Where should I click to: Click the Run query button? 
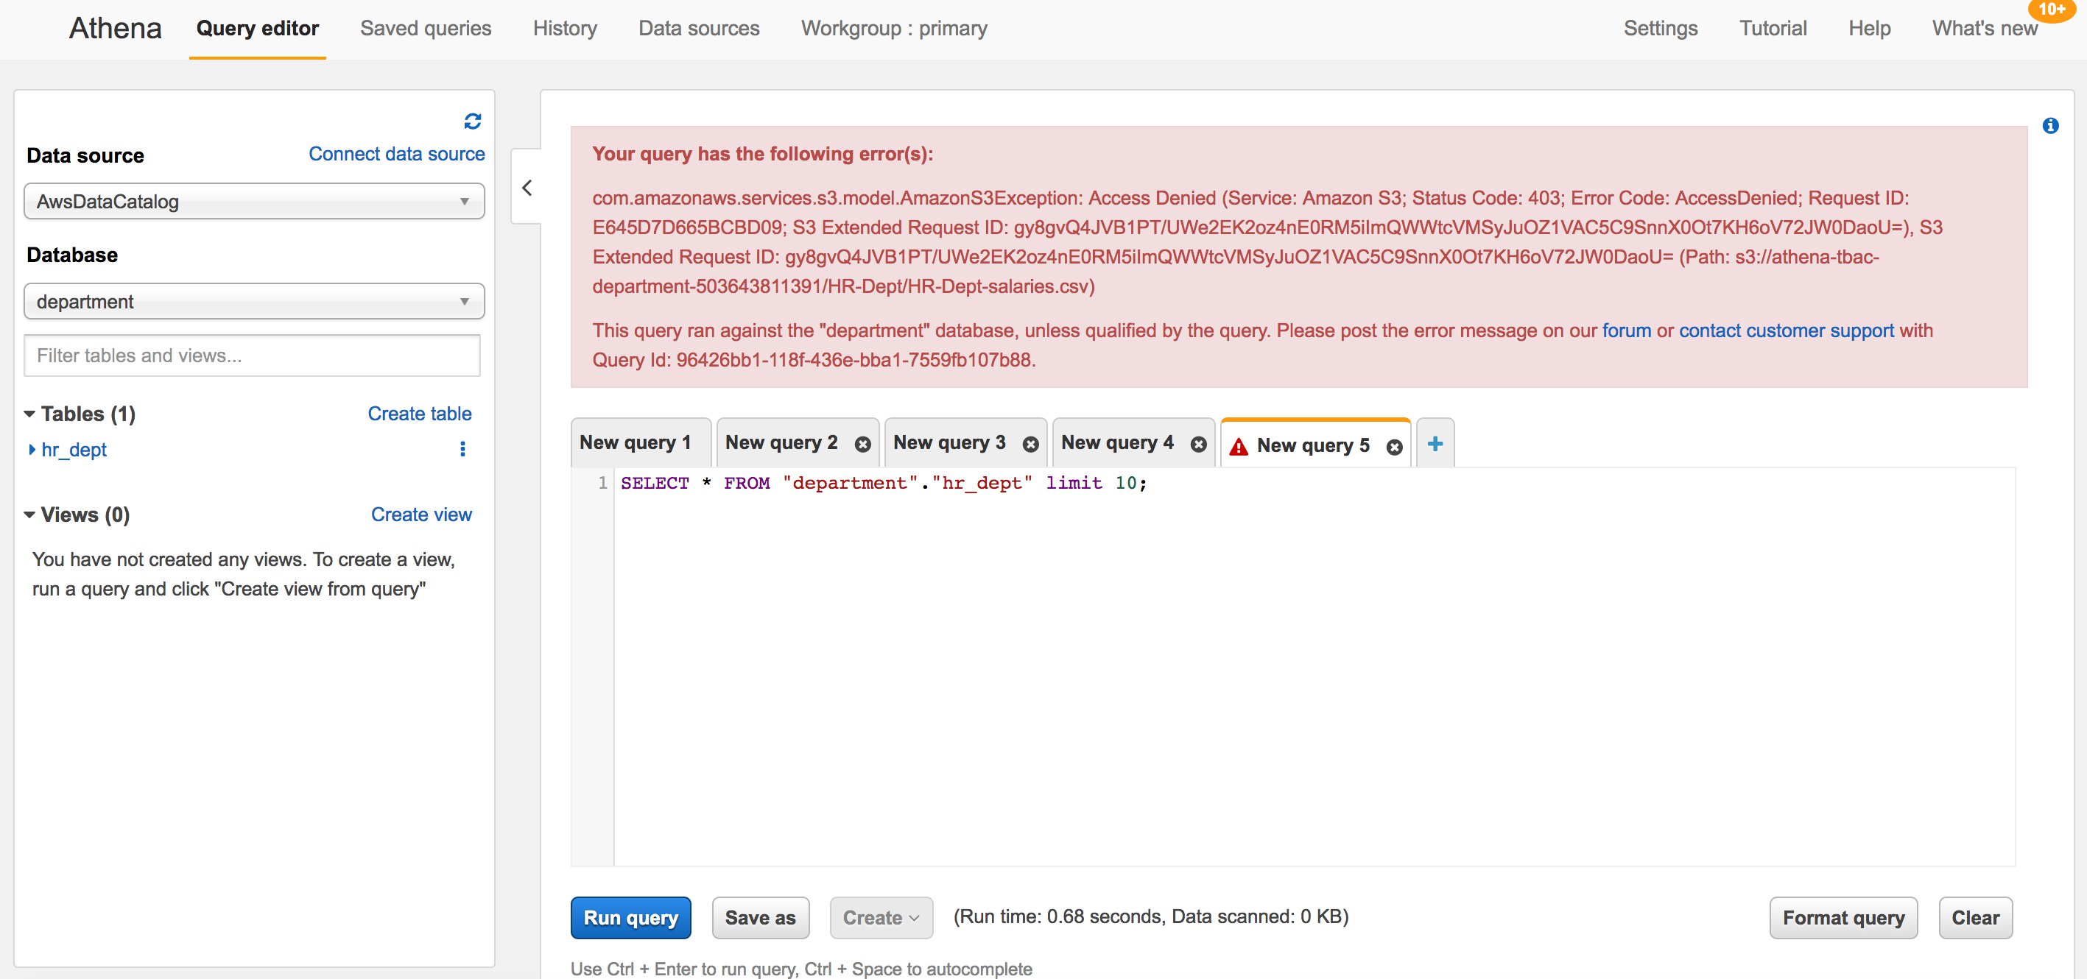tap(631, 918)
